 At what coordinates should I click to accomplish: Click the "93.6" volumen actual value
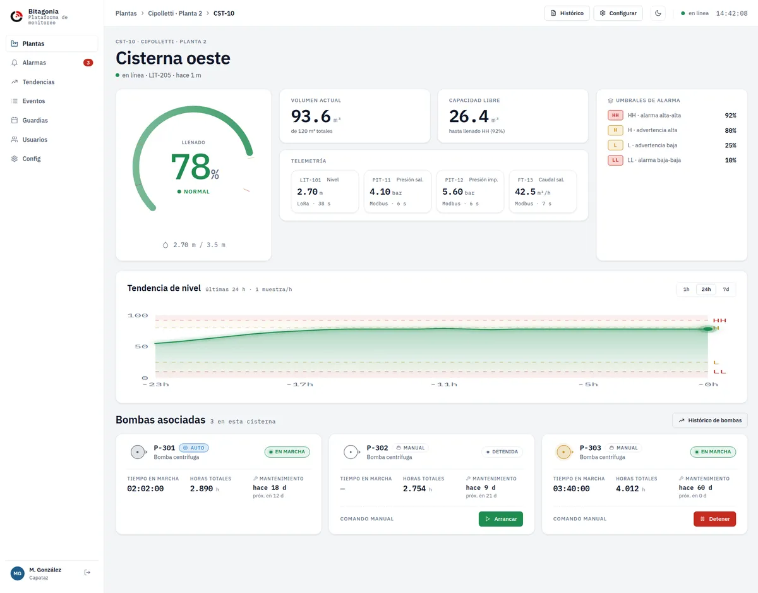click(x=311, y=116)
